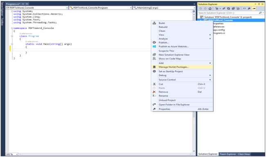Select Rename in the context menu
This screenshot has height=157, width=266.
click(182, 96)
